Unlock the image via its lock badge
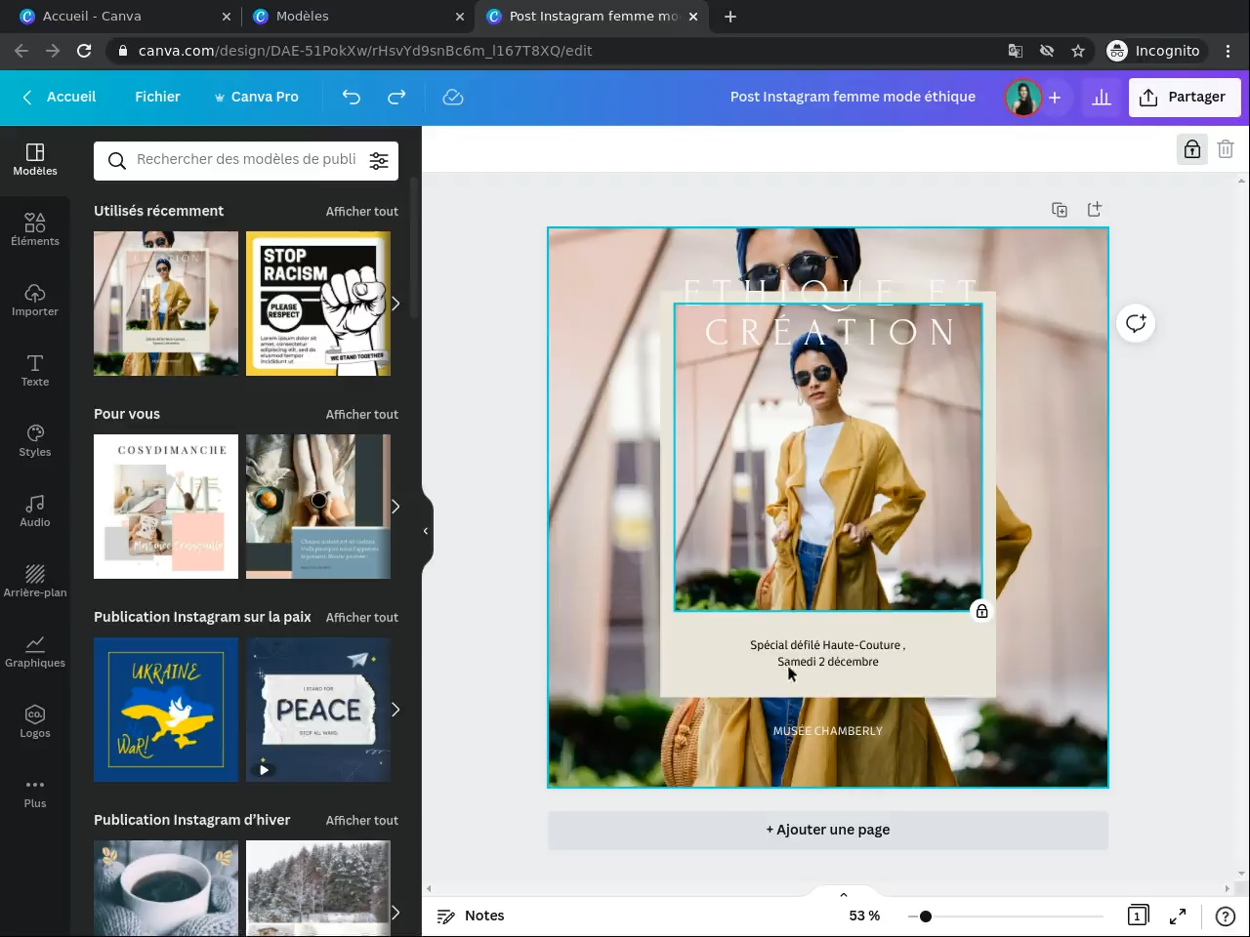Viewport: 1250px width, 937px height. (x=982, y=611)
